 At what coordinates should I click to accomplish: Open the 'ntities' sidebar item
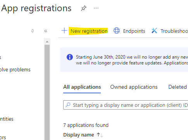7,119
